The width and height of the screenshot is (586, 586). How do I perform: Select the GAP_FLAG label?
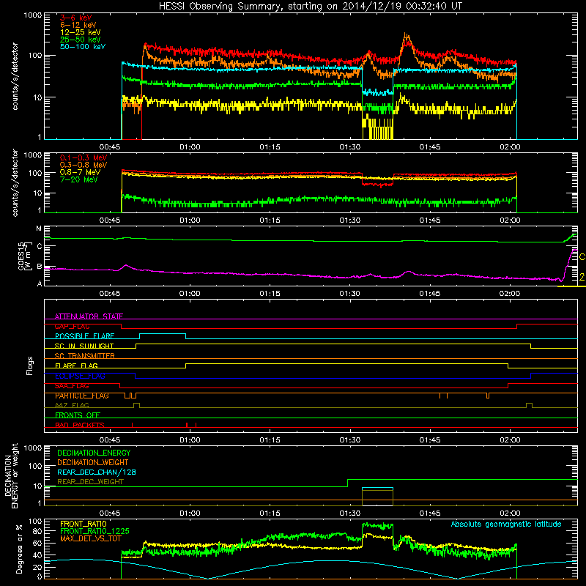pyautogui.click(x=72, y=326)
